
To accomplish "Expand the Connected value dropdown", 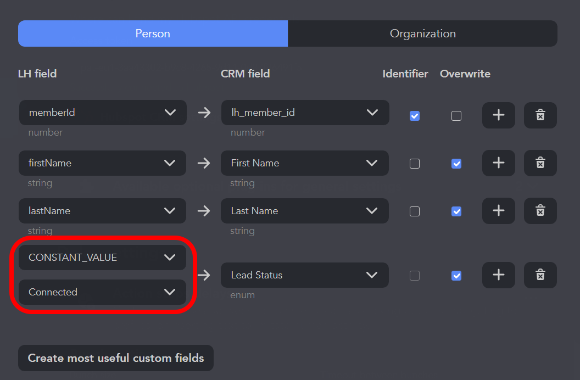I will point(103,292).
